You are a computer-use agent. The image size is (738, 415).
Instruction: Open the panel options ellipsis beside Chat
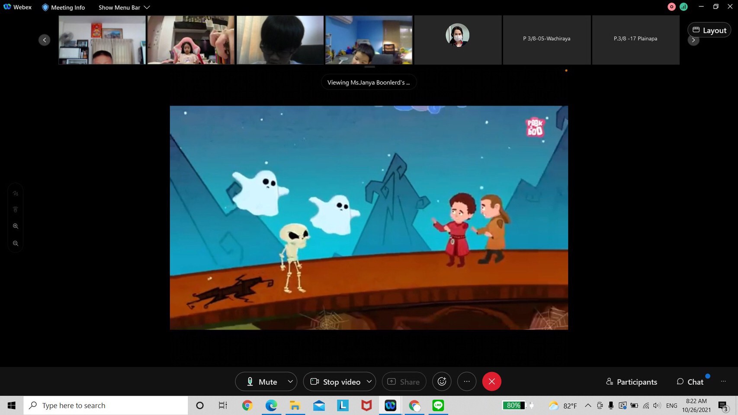(723, 381)
